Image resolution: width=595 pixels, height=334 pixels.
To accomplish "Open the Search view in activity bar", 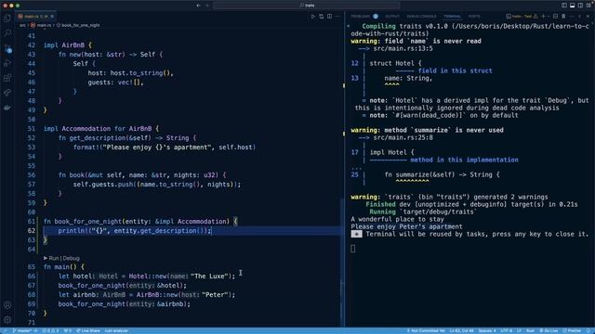I will 7,33.
